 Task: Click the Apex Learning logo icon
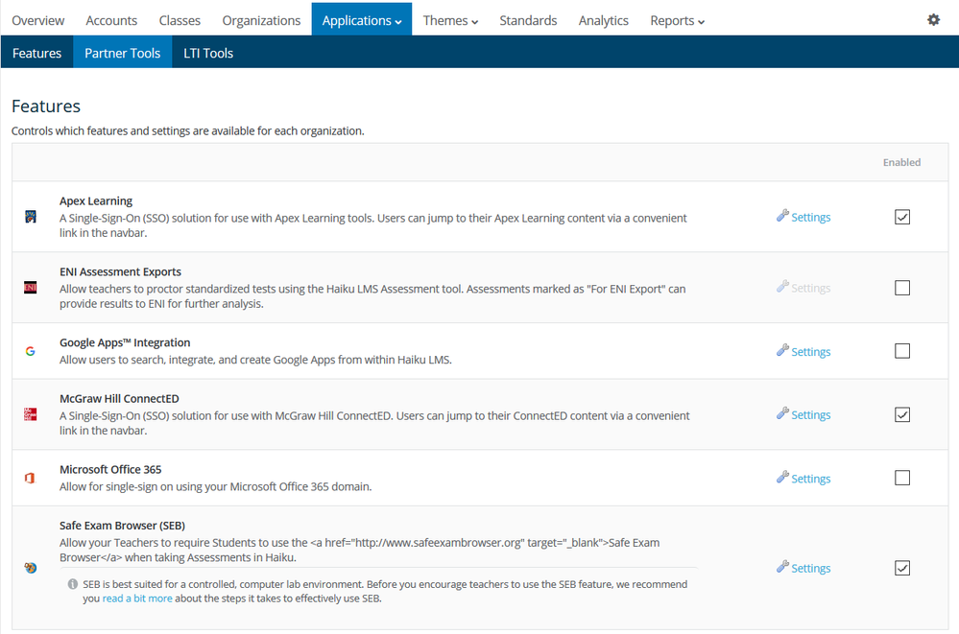(x=31, y=217)
